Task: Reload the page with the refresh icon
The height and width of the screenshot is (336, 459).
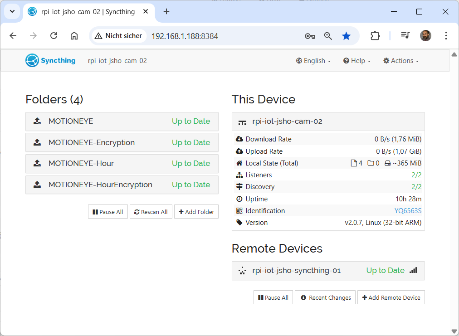Action: 54,36
